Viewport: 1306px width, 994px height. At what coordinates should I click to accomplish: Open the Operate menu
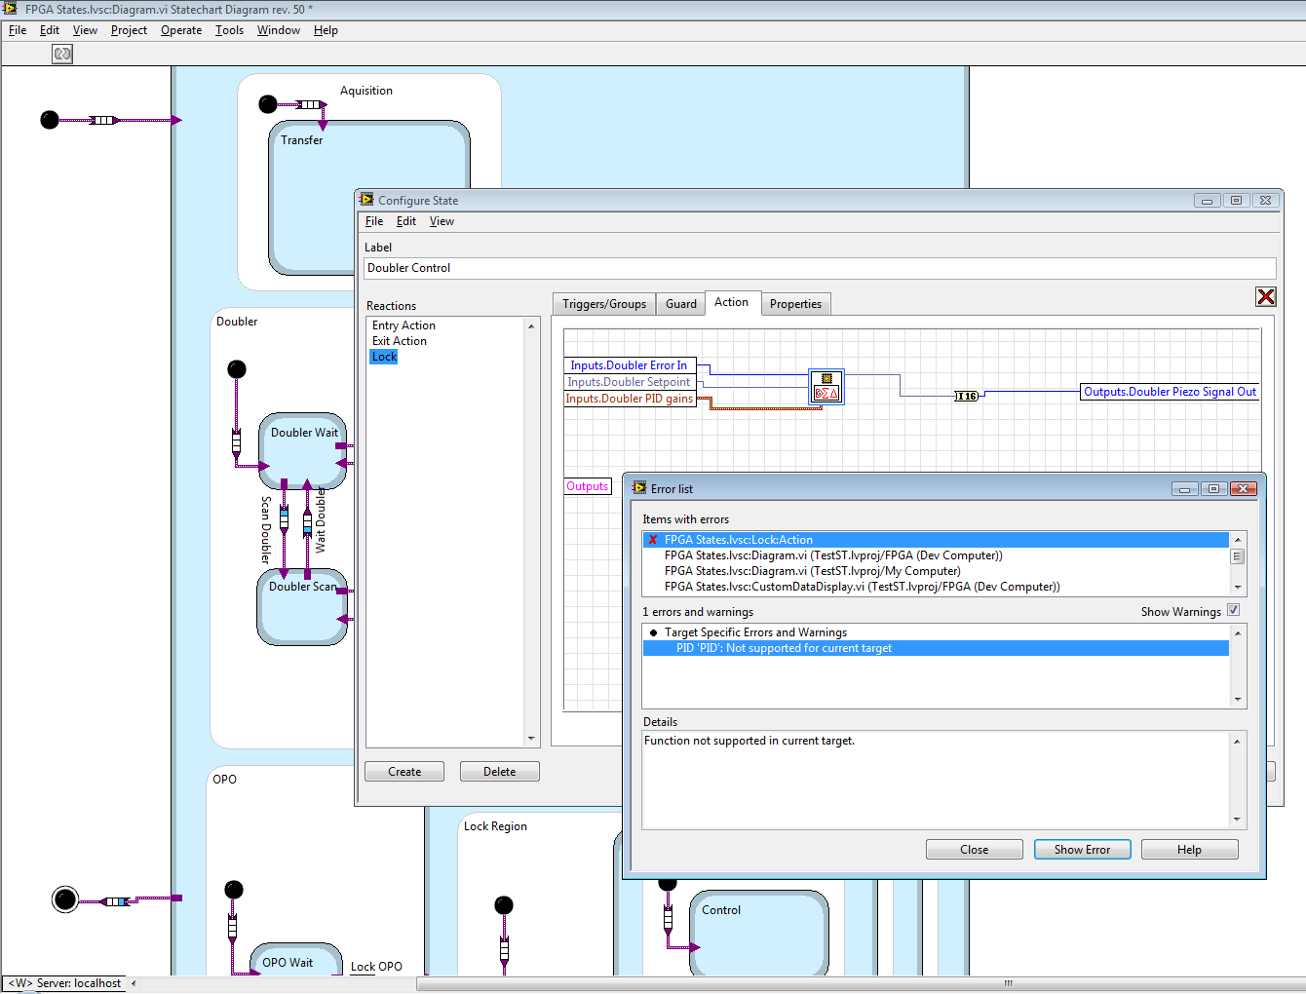(181, 30)
